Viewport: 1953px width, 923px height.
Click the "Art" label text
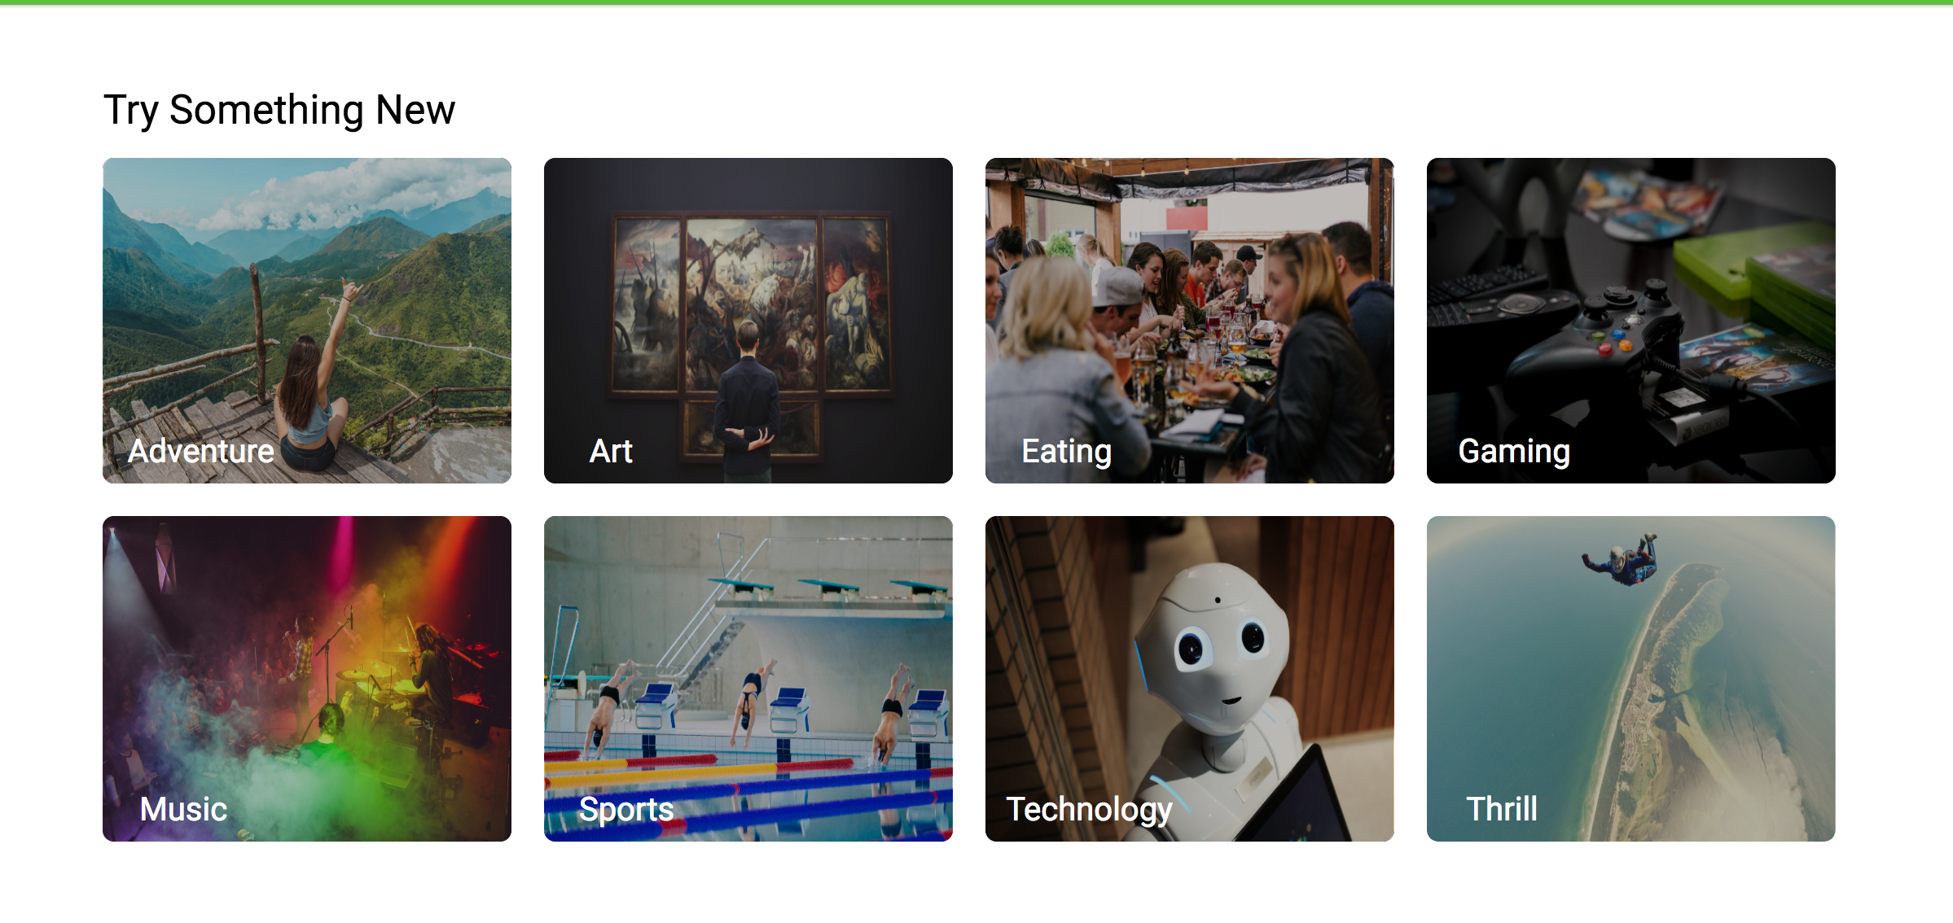pyautogui.click(x=611, y=451)
